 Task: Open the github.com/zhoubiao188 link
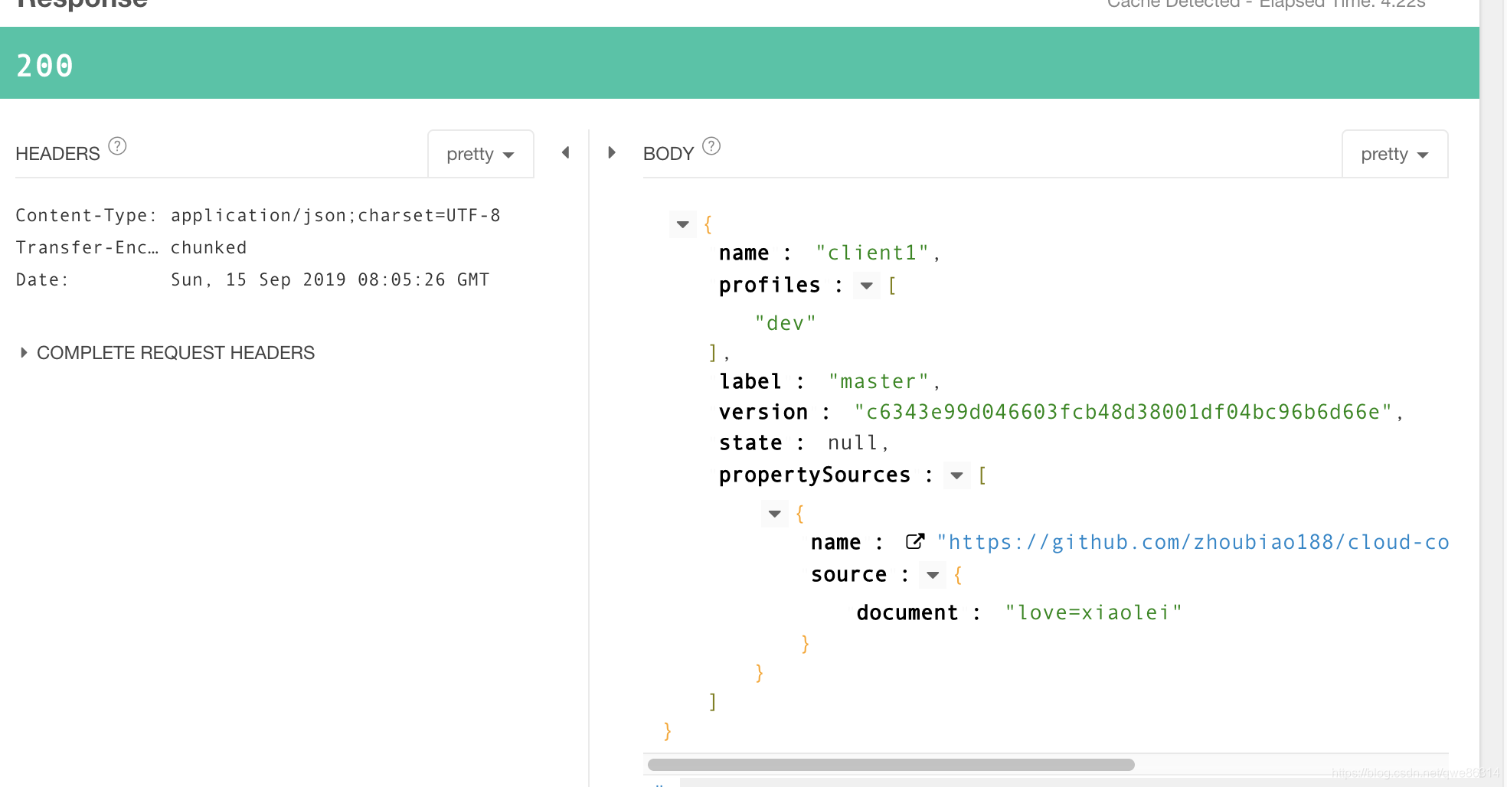pos(1192,542)
